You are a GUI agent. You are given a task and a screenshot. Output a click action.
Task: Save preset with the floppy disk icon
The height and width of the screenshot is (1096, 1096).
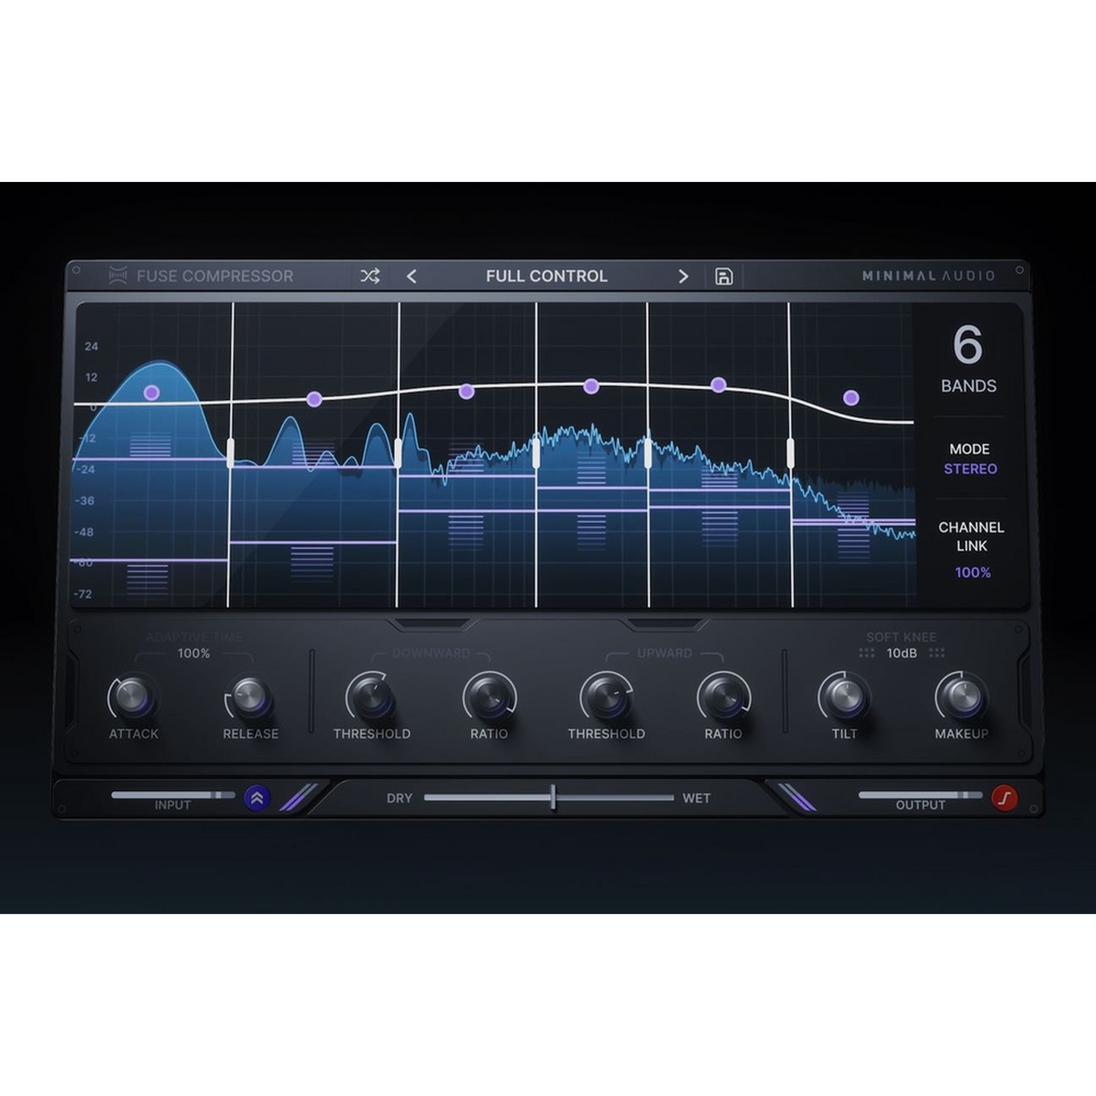point(724,276)
